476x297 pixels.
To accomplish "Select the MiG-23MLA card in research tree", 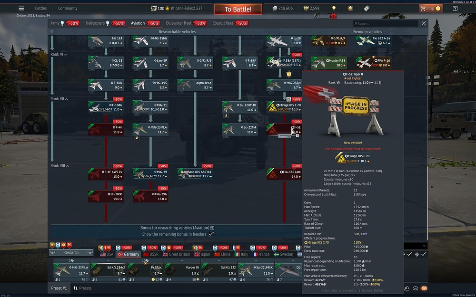I will (x=150, y=130).
